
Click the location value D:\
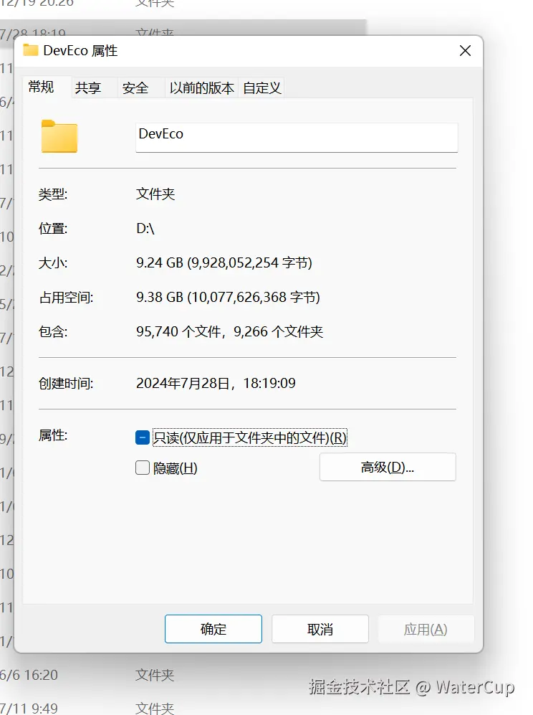pos(145,228)
